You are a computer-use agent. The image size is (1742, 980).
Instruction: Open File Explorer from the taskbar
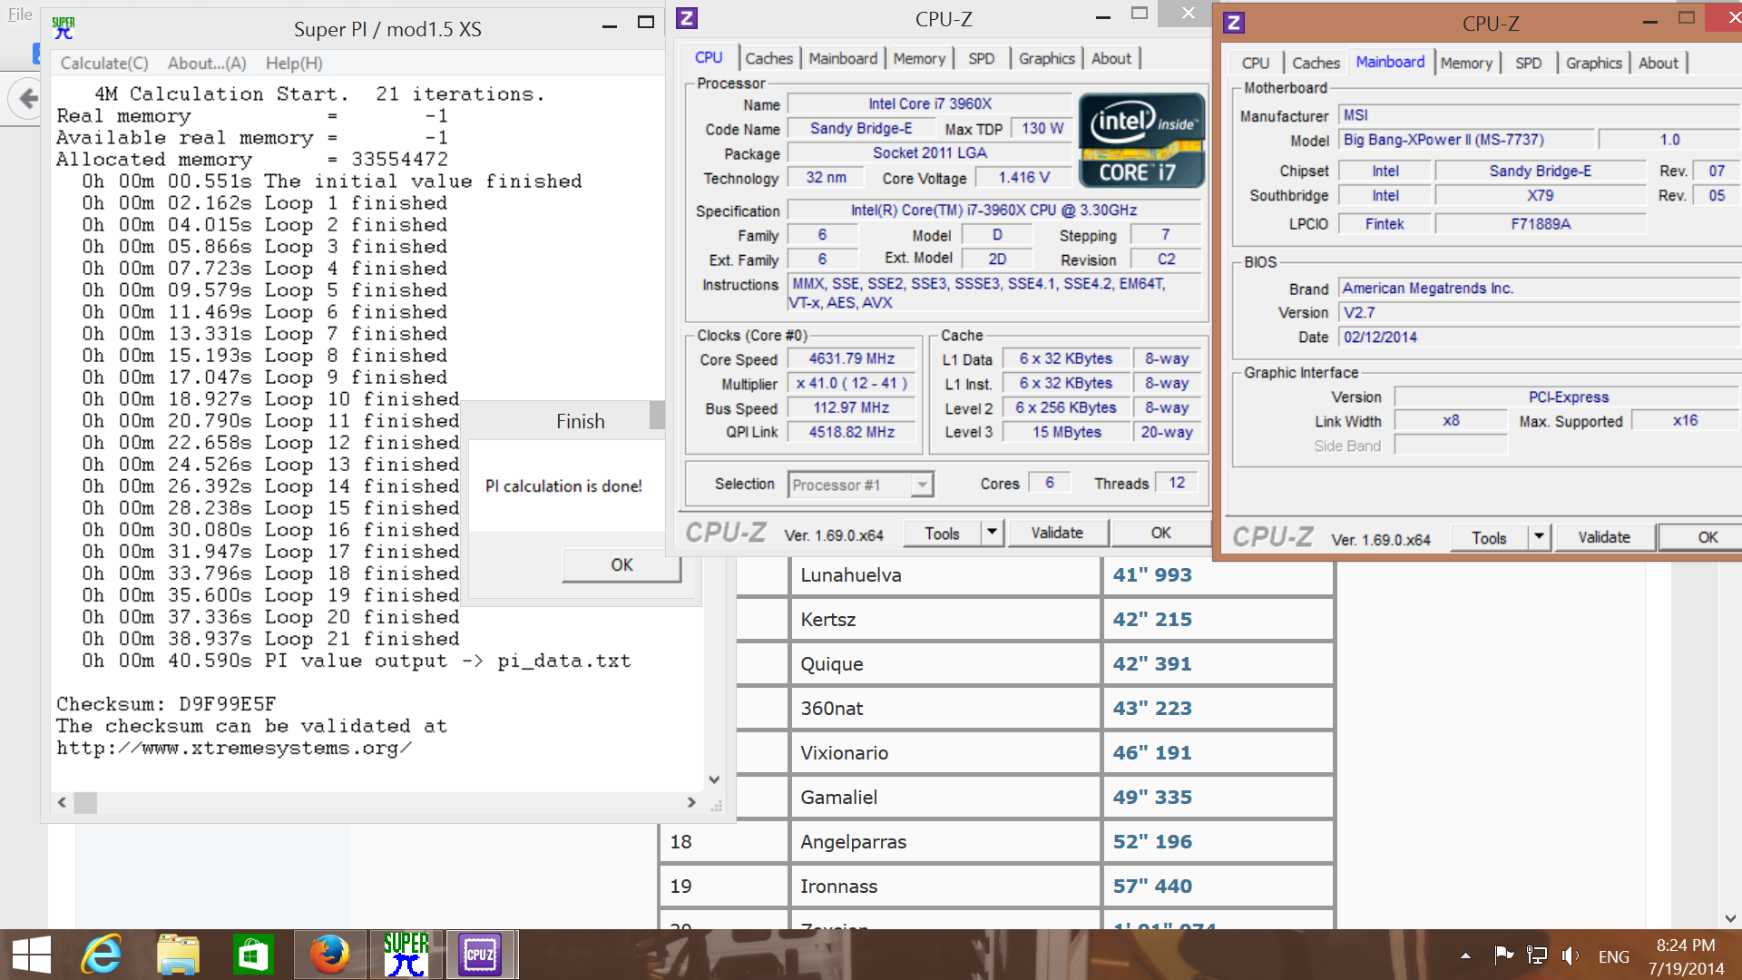pos(178,955)
